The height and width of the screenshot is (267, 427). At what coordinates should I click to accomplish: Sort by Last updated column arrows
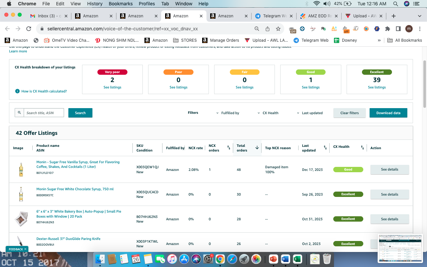(x=325, y=148)
